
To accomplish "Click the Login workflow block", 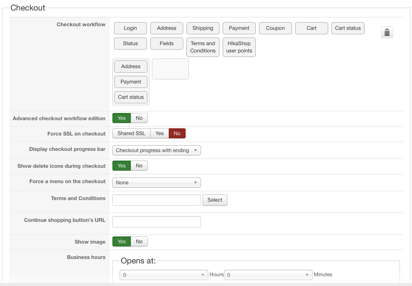I will [130, 28].
